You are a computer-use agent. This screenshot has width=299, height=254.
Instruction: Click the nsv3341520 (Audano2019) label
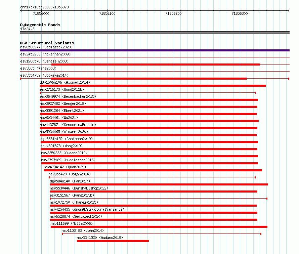tap(100, 238)
